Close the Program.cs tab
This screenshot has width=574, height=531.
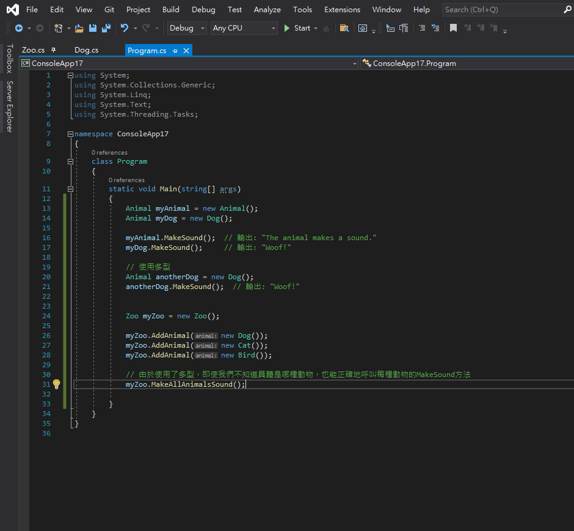coord(186,50)
